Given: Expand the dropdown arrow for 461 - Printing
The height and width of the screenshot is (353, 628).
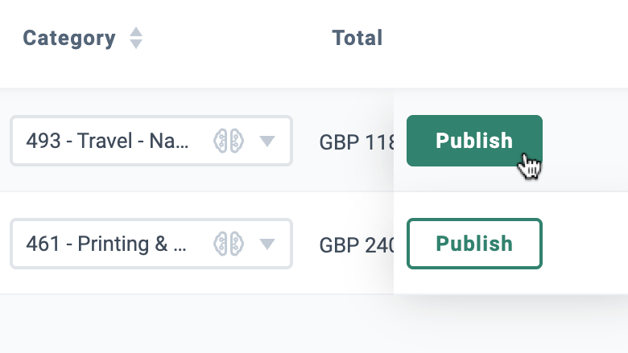Looking at the screenshot, I should (266, 244).
